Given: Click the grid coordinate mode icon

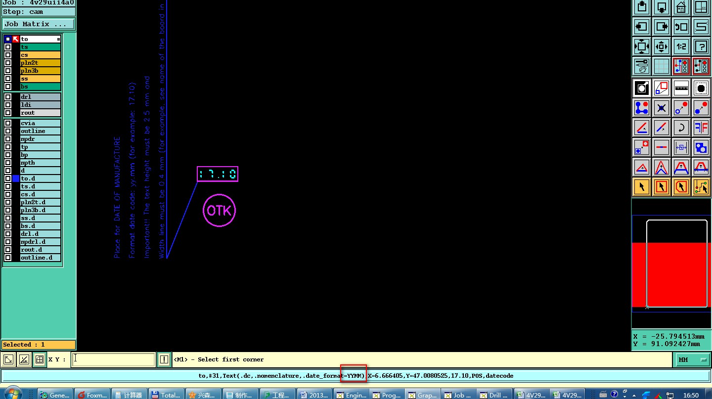Looking at the screenshot, I should (x=39, y=359).
